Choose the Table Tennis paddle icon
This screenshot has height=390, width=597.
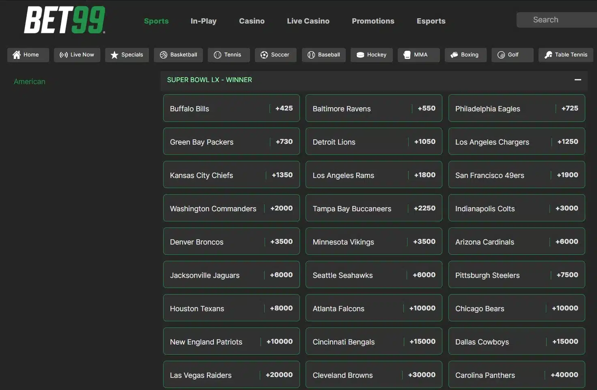548,55
